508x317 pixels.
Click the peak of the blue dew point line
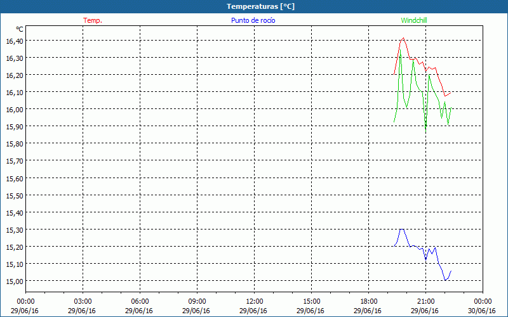(x=402, y=230)
